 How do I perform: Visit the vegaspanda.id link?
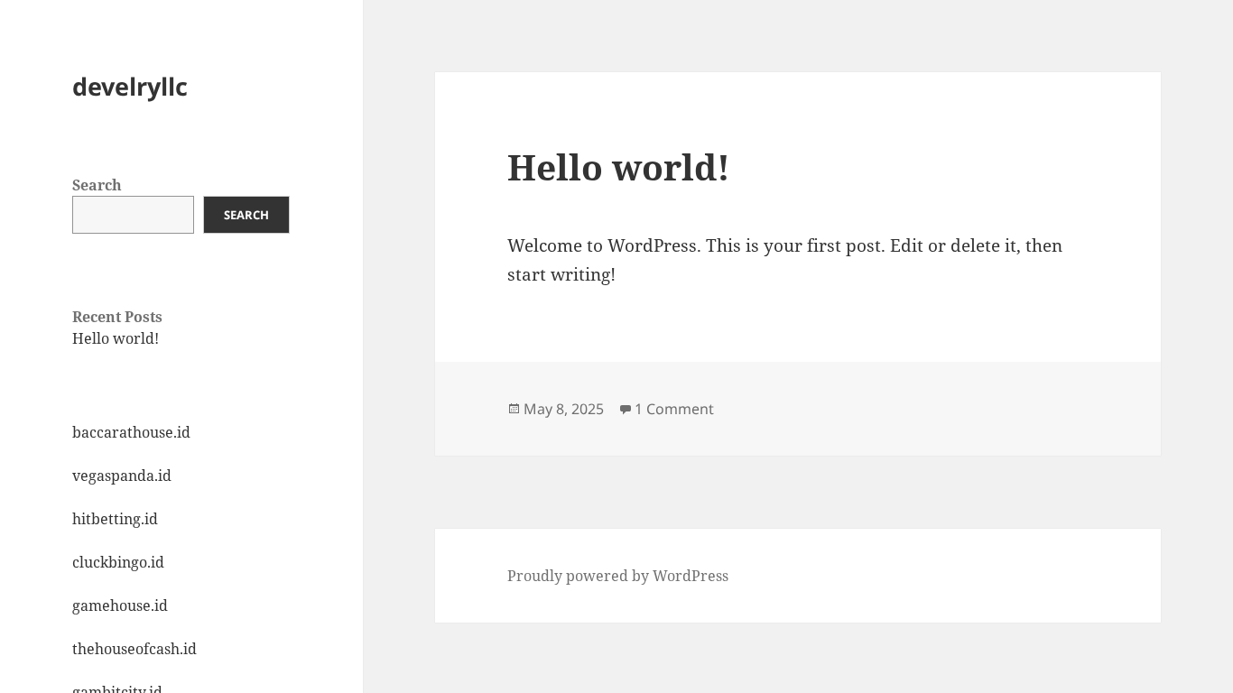122,476
